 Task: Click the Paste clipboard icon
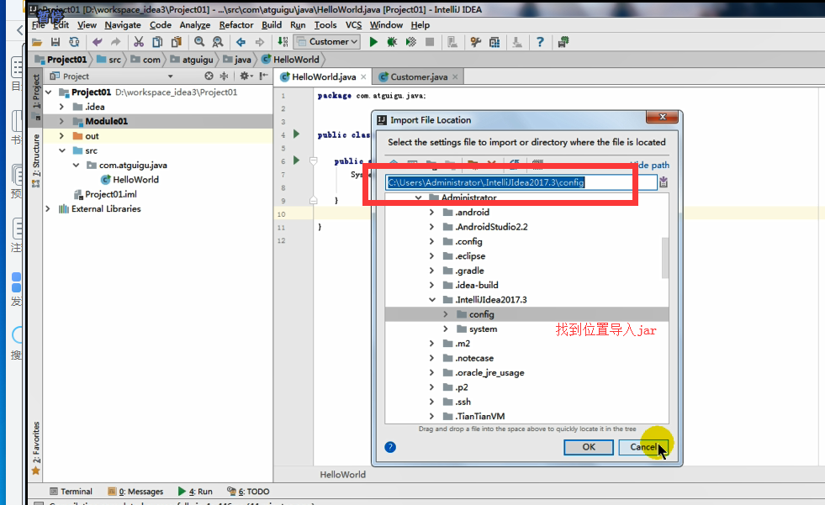pos(177,42)
